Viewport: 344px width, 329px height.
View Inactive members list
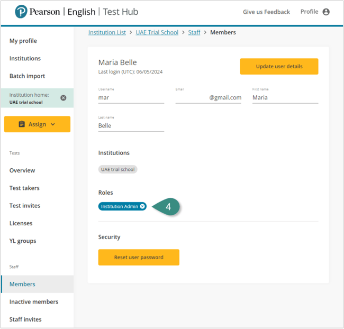34,301
